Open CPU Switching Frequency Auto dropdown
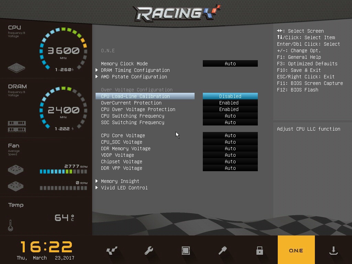The width and height of the screenshot is (352, 264). [230, 115]
